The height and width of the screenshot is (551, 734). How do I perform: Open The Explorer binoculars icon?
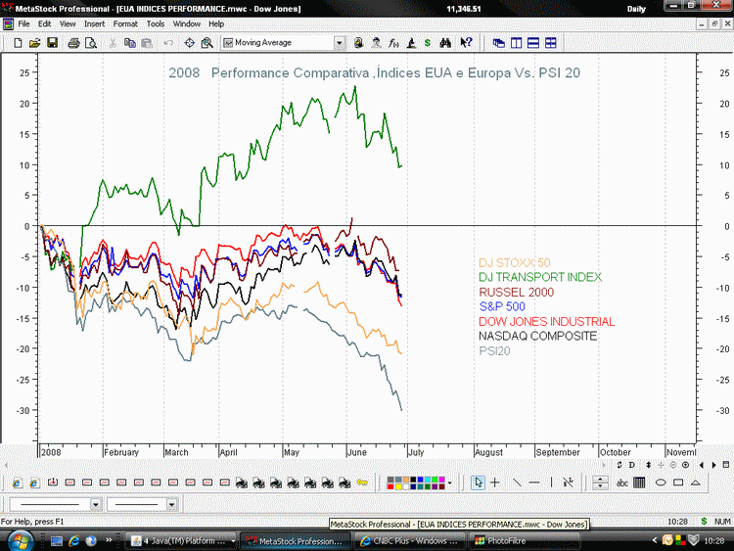(x=445, y=43)
